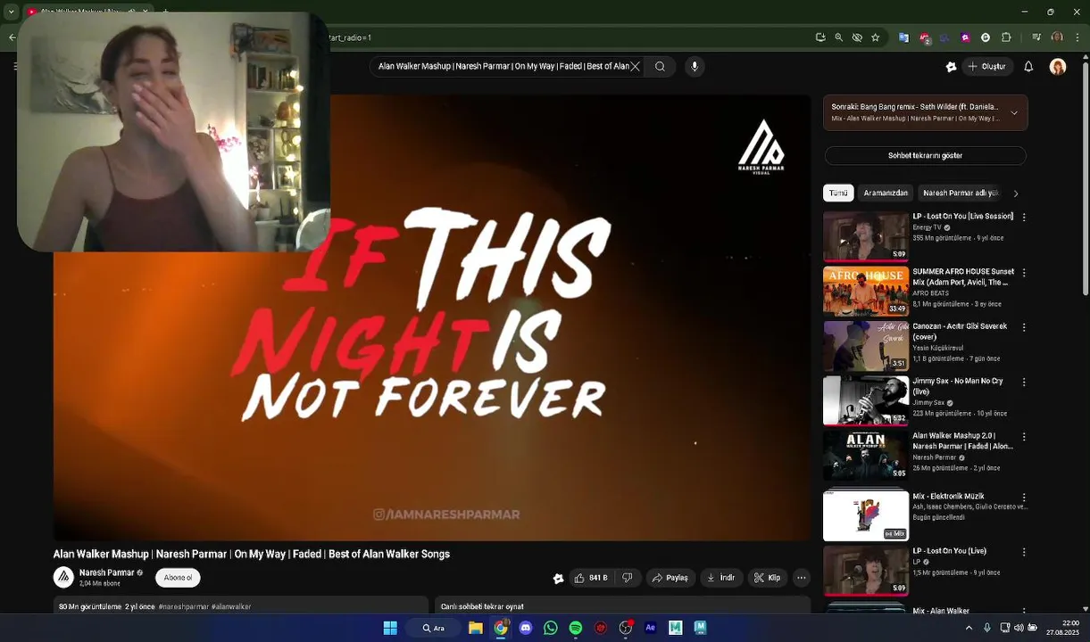Bookmark this page with star icon
The image size is (1090, 642).
pos(875,37)
